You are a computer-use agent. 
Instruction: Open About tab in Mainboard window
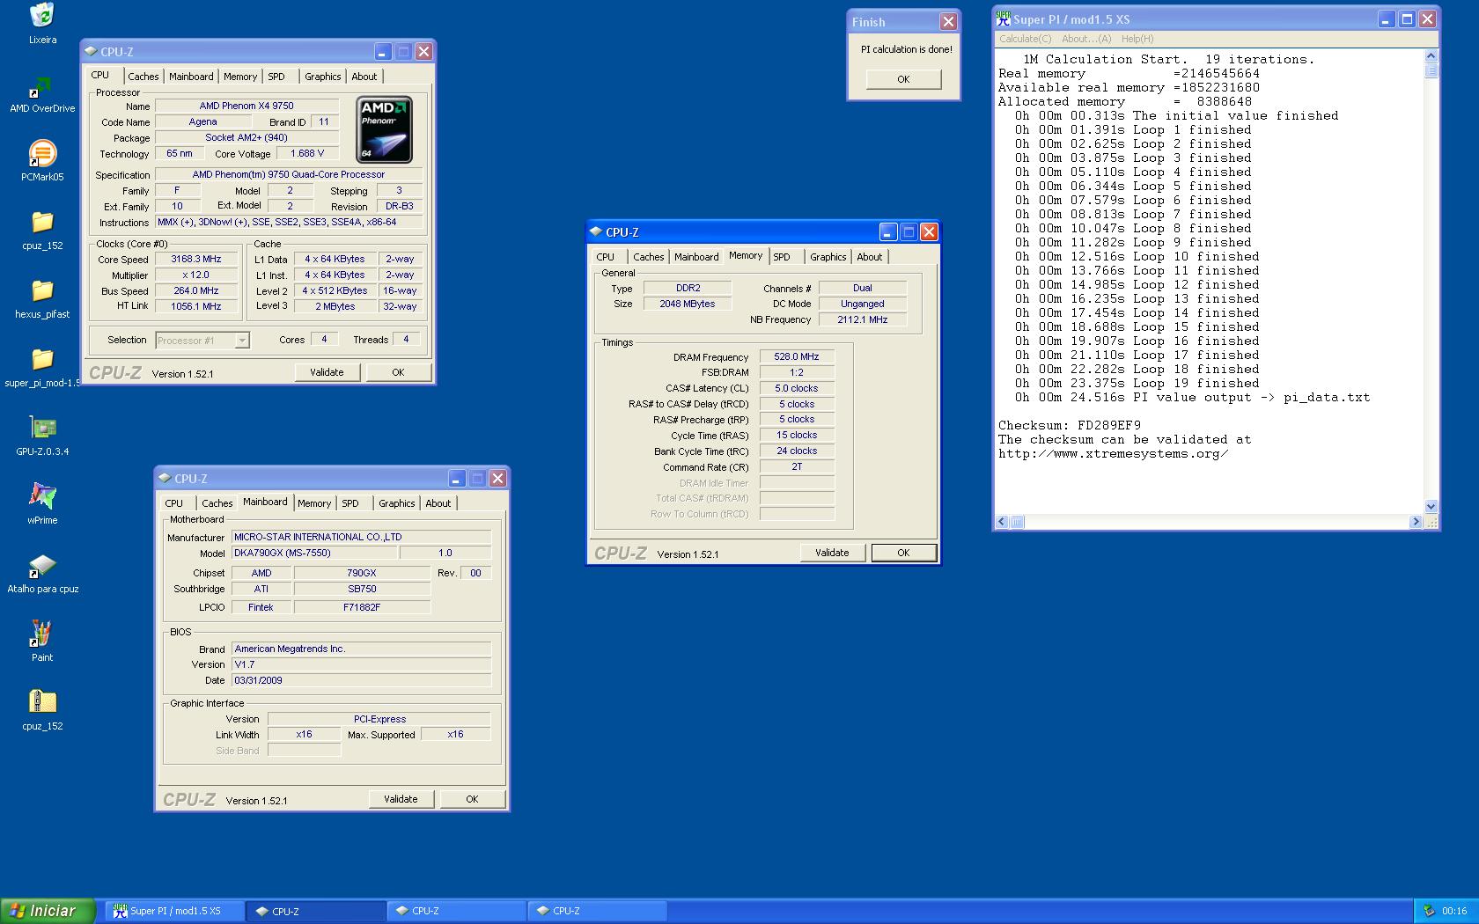[438, 503]
